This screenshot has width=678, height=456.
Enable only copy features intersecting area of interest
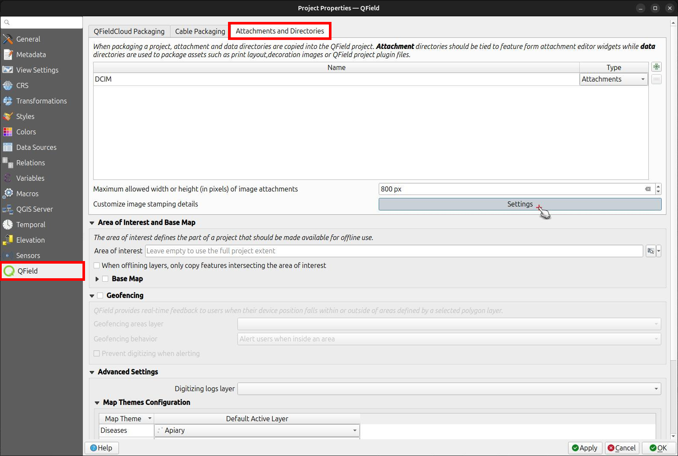[x=97, y=265]
